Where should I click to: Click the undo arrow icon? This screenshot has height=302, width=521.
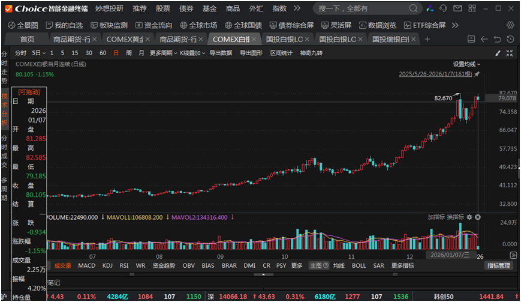click(x=497, y=39)
